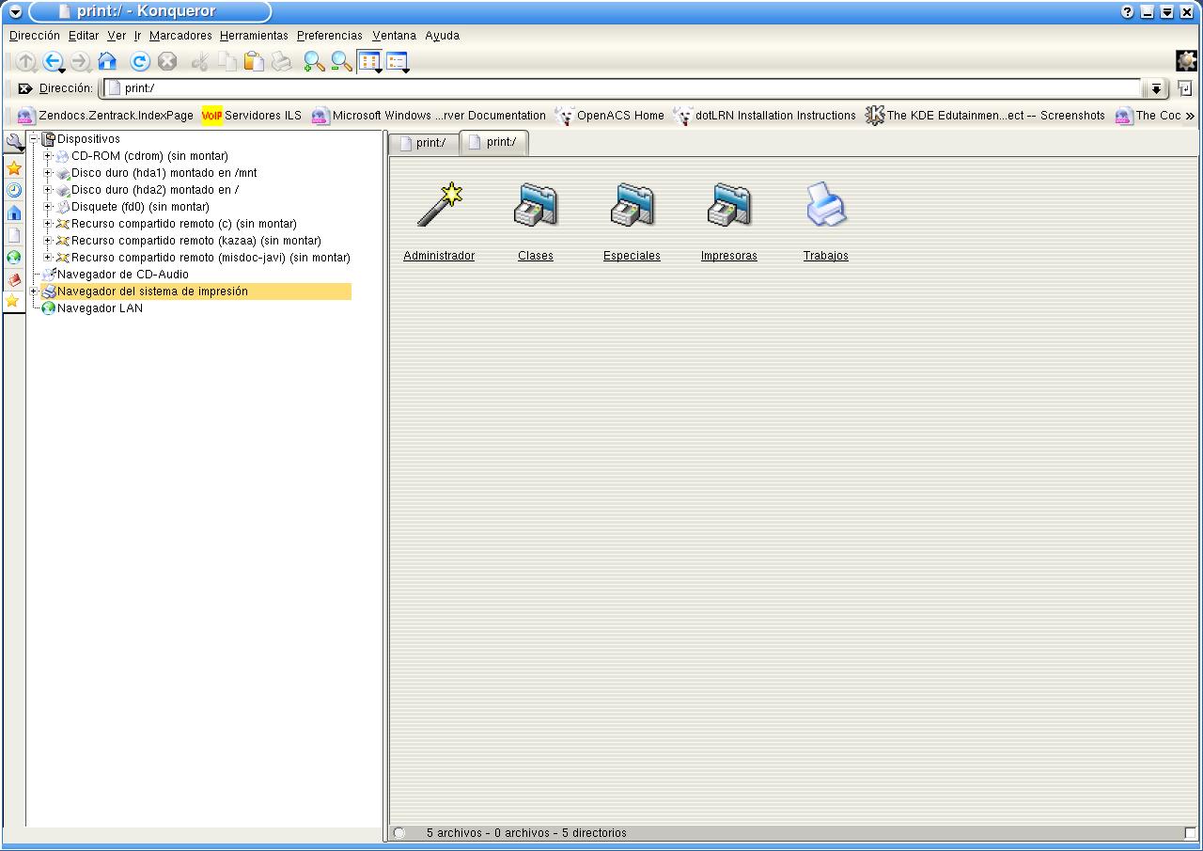Viewport: 1203px width, 851px height.
Task: Switch to the first print:/ tab
Action: pos(423,143)
